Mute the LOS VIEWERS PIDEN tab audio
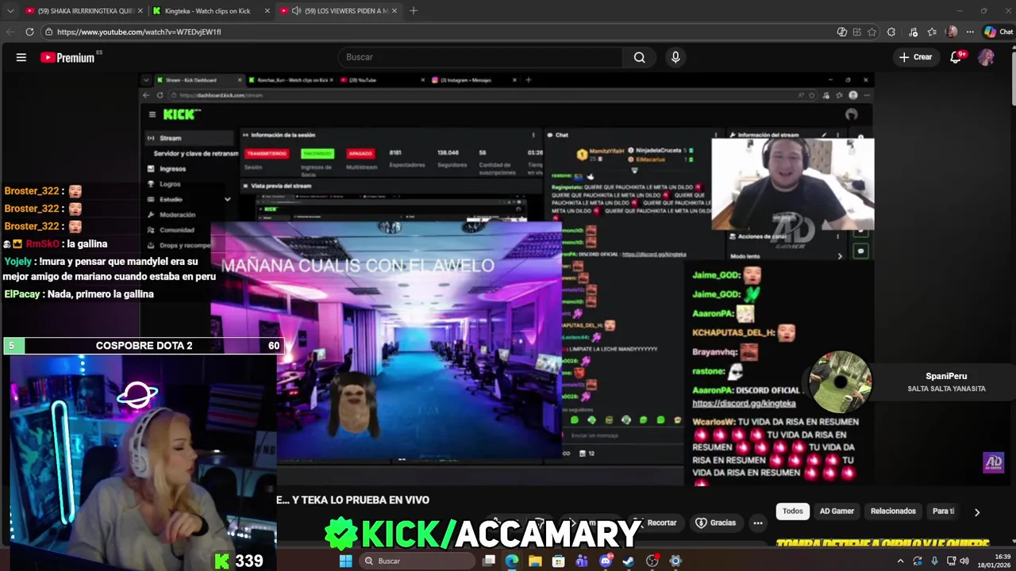The width and height of the screenshot is (1016, 571). tap(296, 11)
